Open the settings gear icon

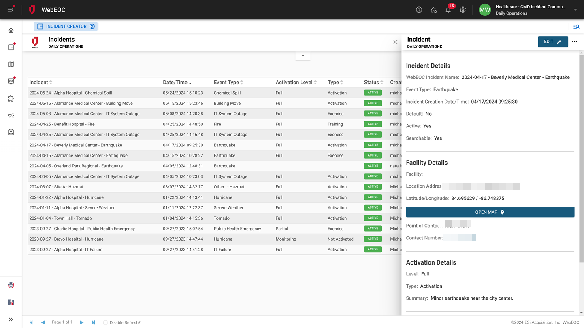[x=463, y=10]
